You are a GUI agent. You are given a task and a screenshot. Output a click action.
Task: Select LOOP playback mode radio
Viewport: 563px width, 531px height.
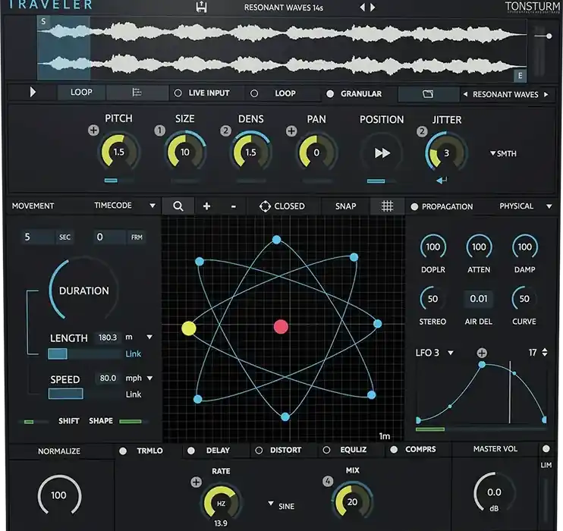[254, 94]
